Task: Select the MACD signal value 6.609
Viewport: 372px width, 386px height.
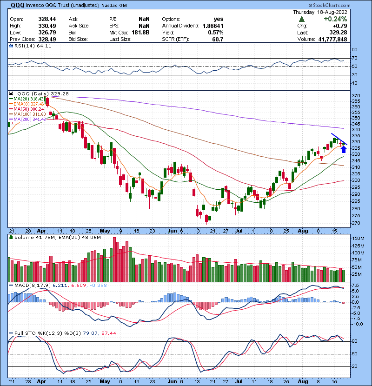Action: tap(79, 286)
